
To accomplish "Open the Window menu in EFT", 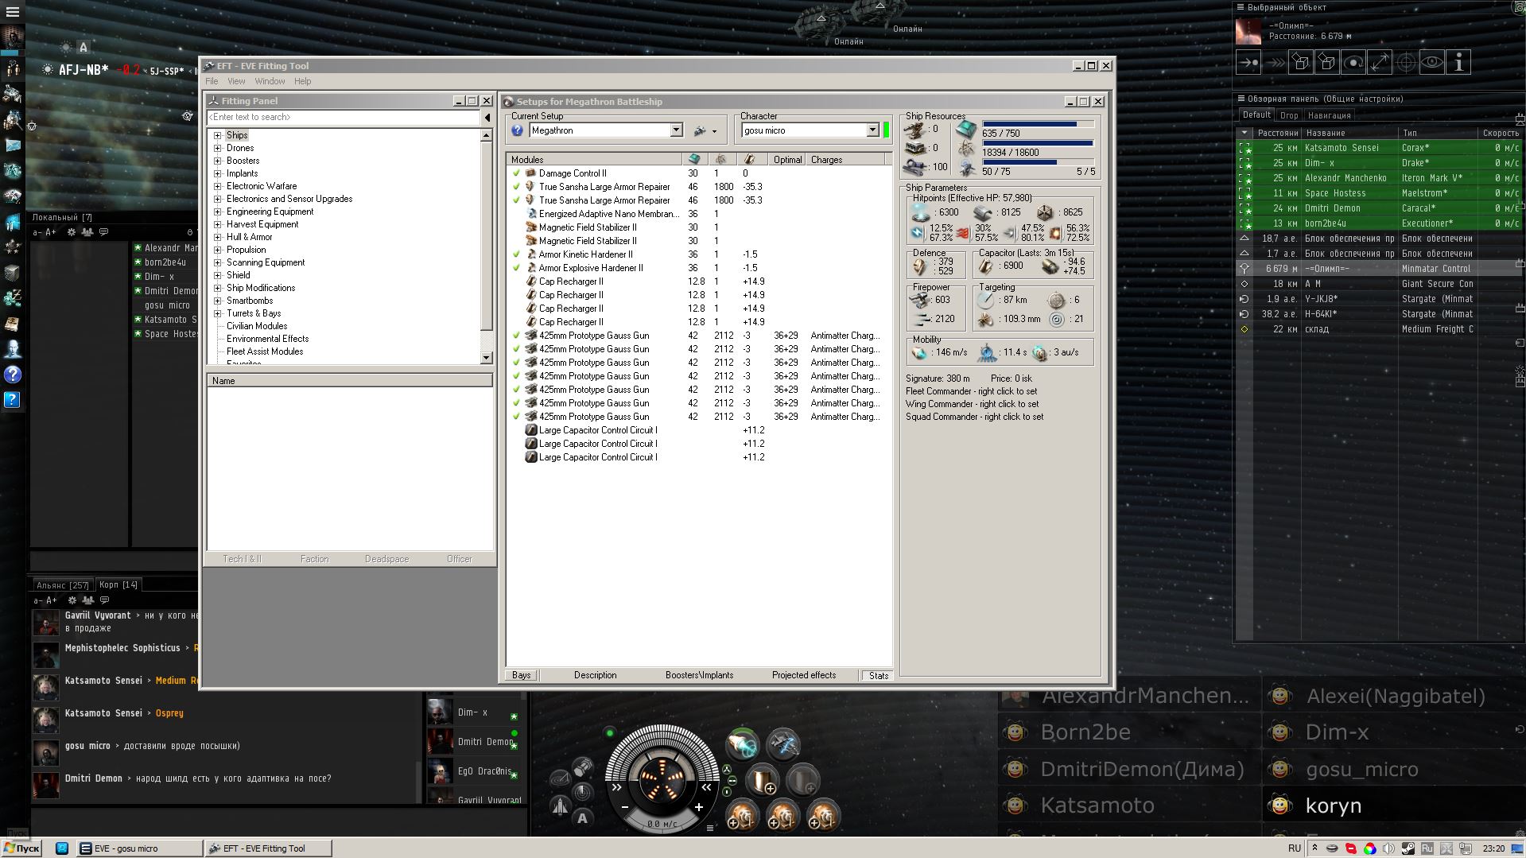I will (x=270, y=81).
